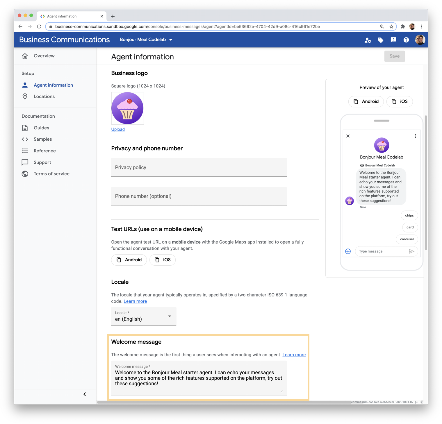Open the help question mark icon

[x=406, y=40]
